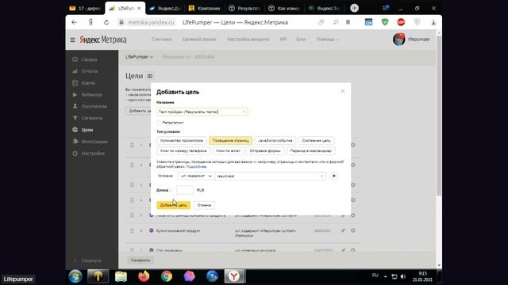Viewport: 508px width, 285px height.
Task: Click the Доход amount field
Action: coord(185,190)
